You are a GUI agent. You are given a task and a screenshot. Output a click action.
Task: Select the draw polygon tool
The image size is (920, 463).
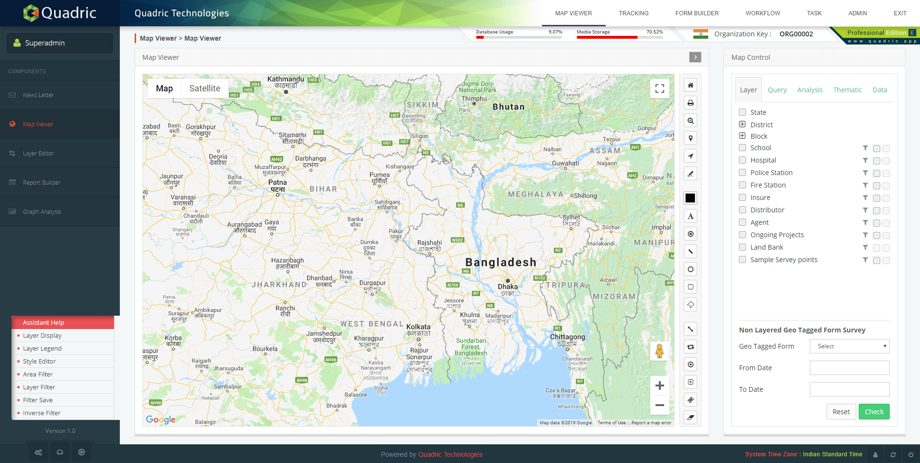[x=690, y=305]
